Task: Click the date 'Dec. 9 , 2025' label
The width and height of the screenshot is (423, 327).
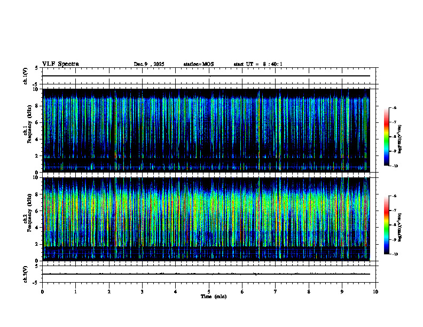Action: point(149,64)
